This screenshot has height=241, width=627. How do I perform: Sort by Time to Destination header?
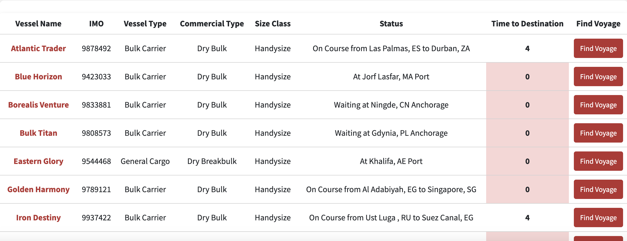pyautogui.click(x=527, y=23)
